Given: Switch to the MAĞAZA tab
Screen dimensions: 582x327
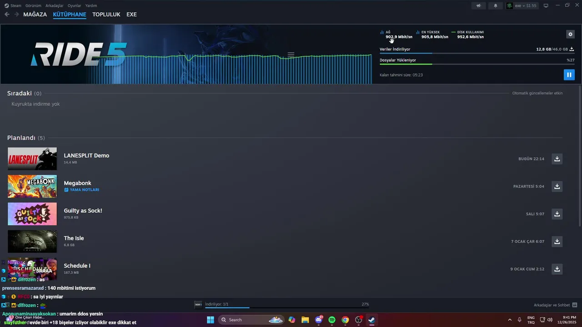Looking at the screenshot, I should coord(35,15).
